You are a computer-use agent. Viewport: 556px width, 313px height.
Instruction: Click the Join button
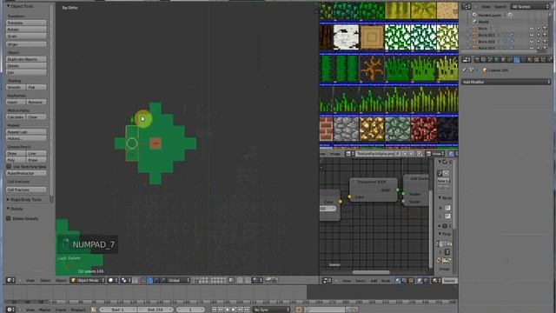click(x=26, y=72)
